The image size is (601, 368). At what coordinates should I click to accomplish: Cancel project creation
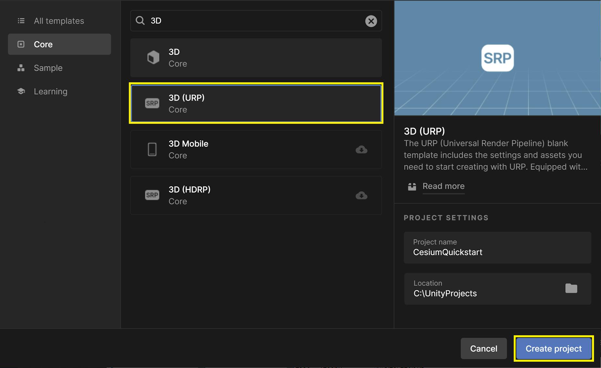click(483, 348)
